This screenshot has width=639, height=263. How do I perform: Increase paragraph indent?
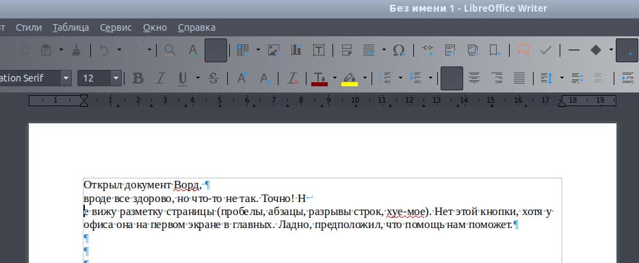pos(628,78)
